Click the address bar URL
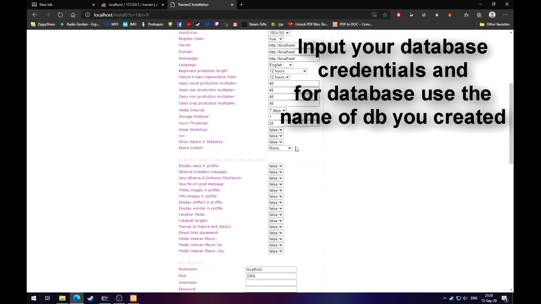 tap(121, 15)
